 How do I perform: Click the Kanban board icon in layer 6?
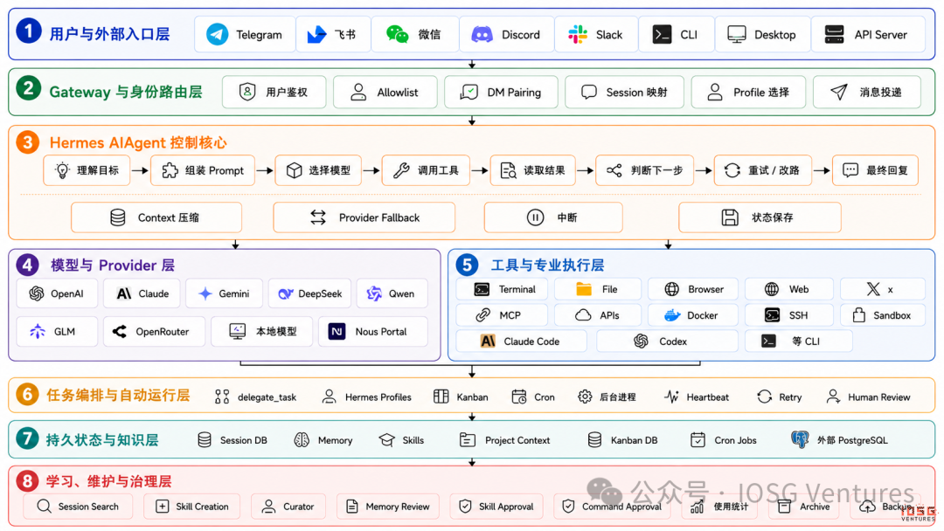pos(441,397)
